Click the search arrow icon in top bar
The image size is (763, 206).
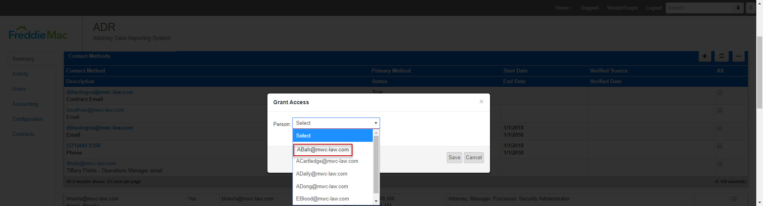(x=738, y=8)
